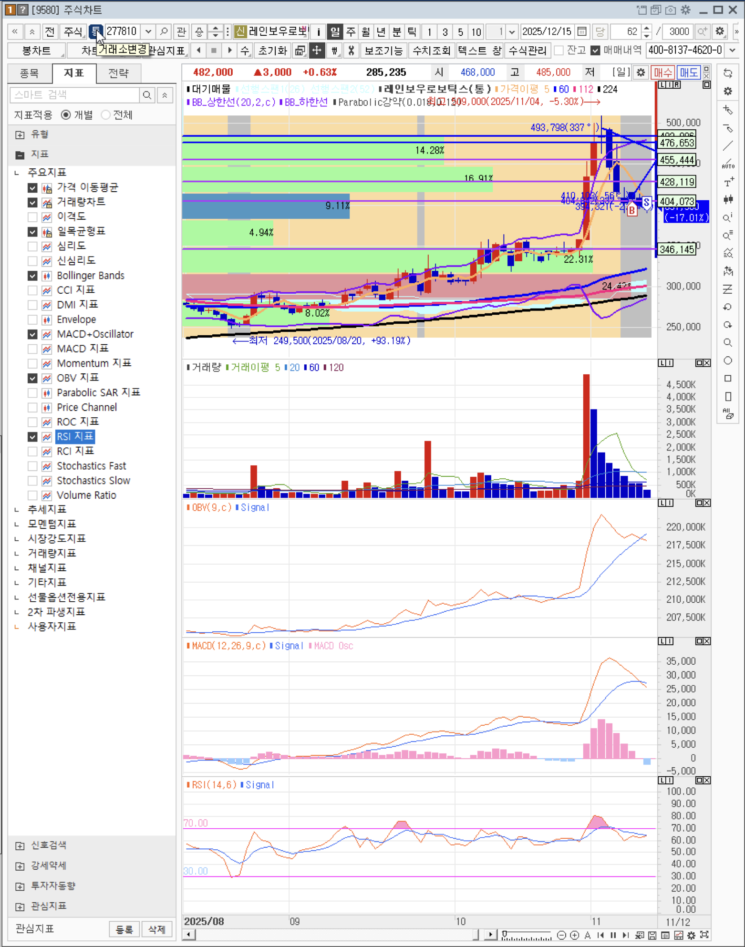Switch to the 전략 tab

coord(118,73)
